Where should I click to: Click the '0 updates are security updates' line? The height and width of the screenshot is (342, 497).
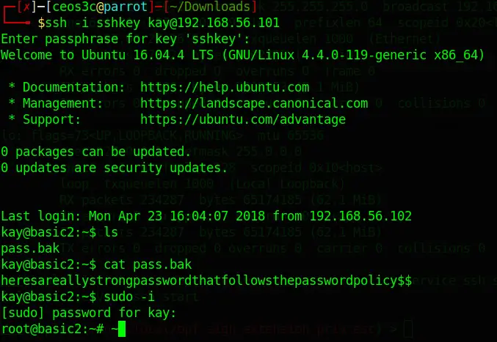[x=114, y=168]
